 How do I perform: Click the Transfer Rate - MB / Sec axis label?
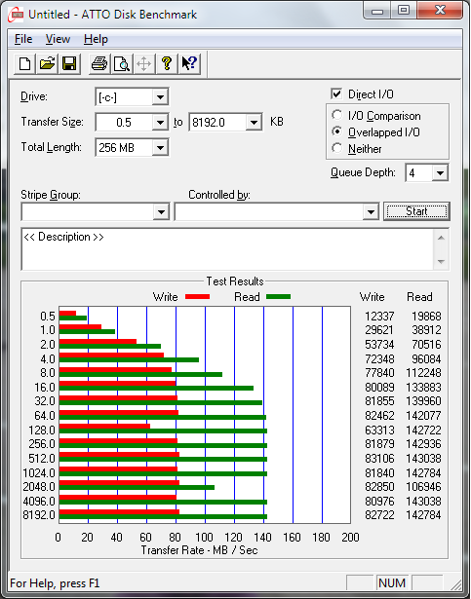(199, 550)
